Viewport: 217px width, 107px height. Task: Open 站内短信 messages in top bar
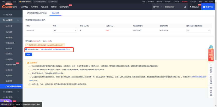(x=40, y=2)
